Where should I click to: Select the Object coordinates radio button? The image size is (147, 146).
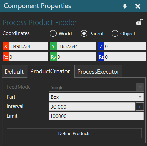[115, 33]
